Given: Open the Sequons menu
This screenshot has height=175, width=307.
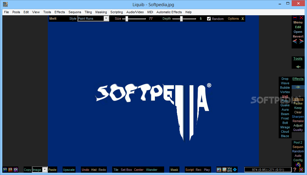Looking at the screenshot, I should [x=75, y=12].
